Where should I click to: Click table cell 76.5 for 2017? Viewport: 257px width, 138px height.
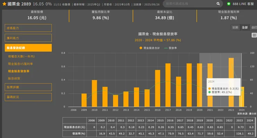tap(181, 133)
